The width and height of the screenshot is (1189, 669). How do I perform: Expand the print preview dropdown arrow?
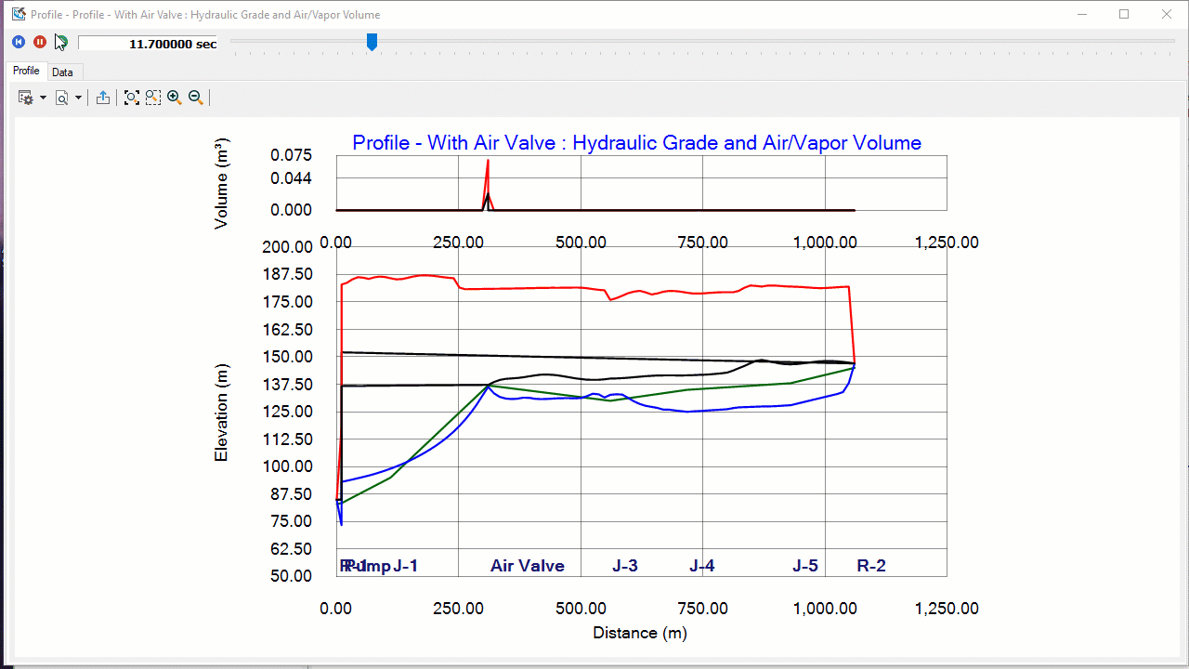pos(78,98)
